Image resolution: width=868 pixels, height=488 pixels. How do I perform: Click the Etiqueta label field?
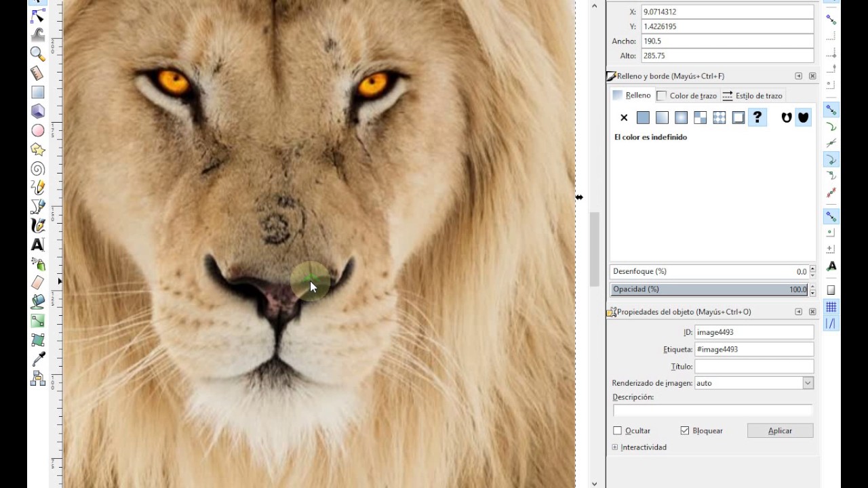pos(754,349)
